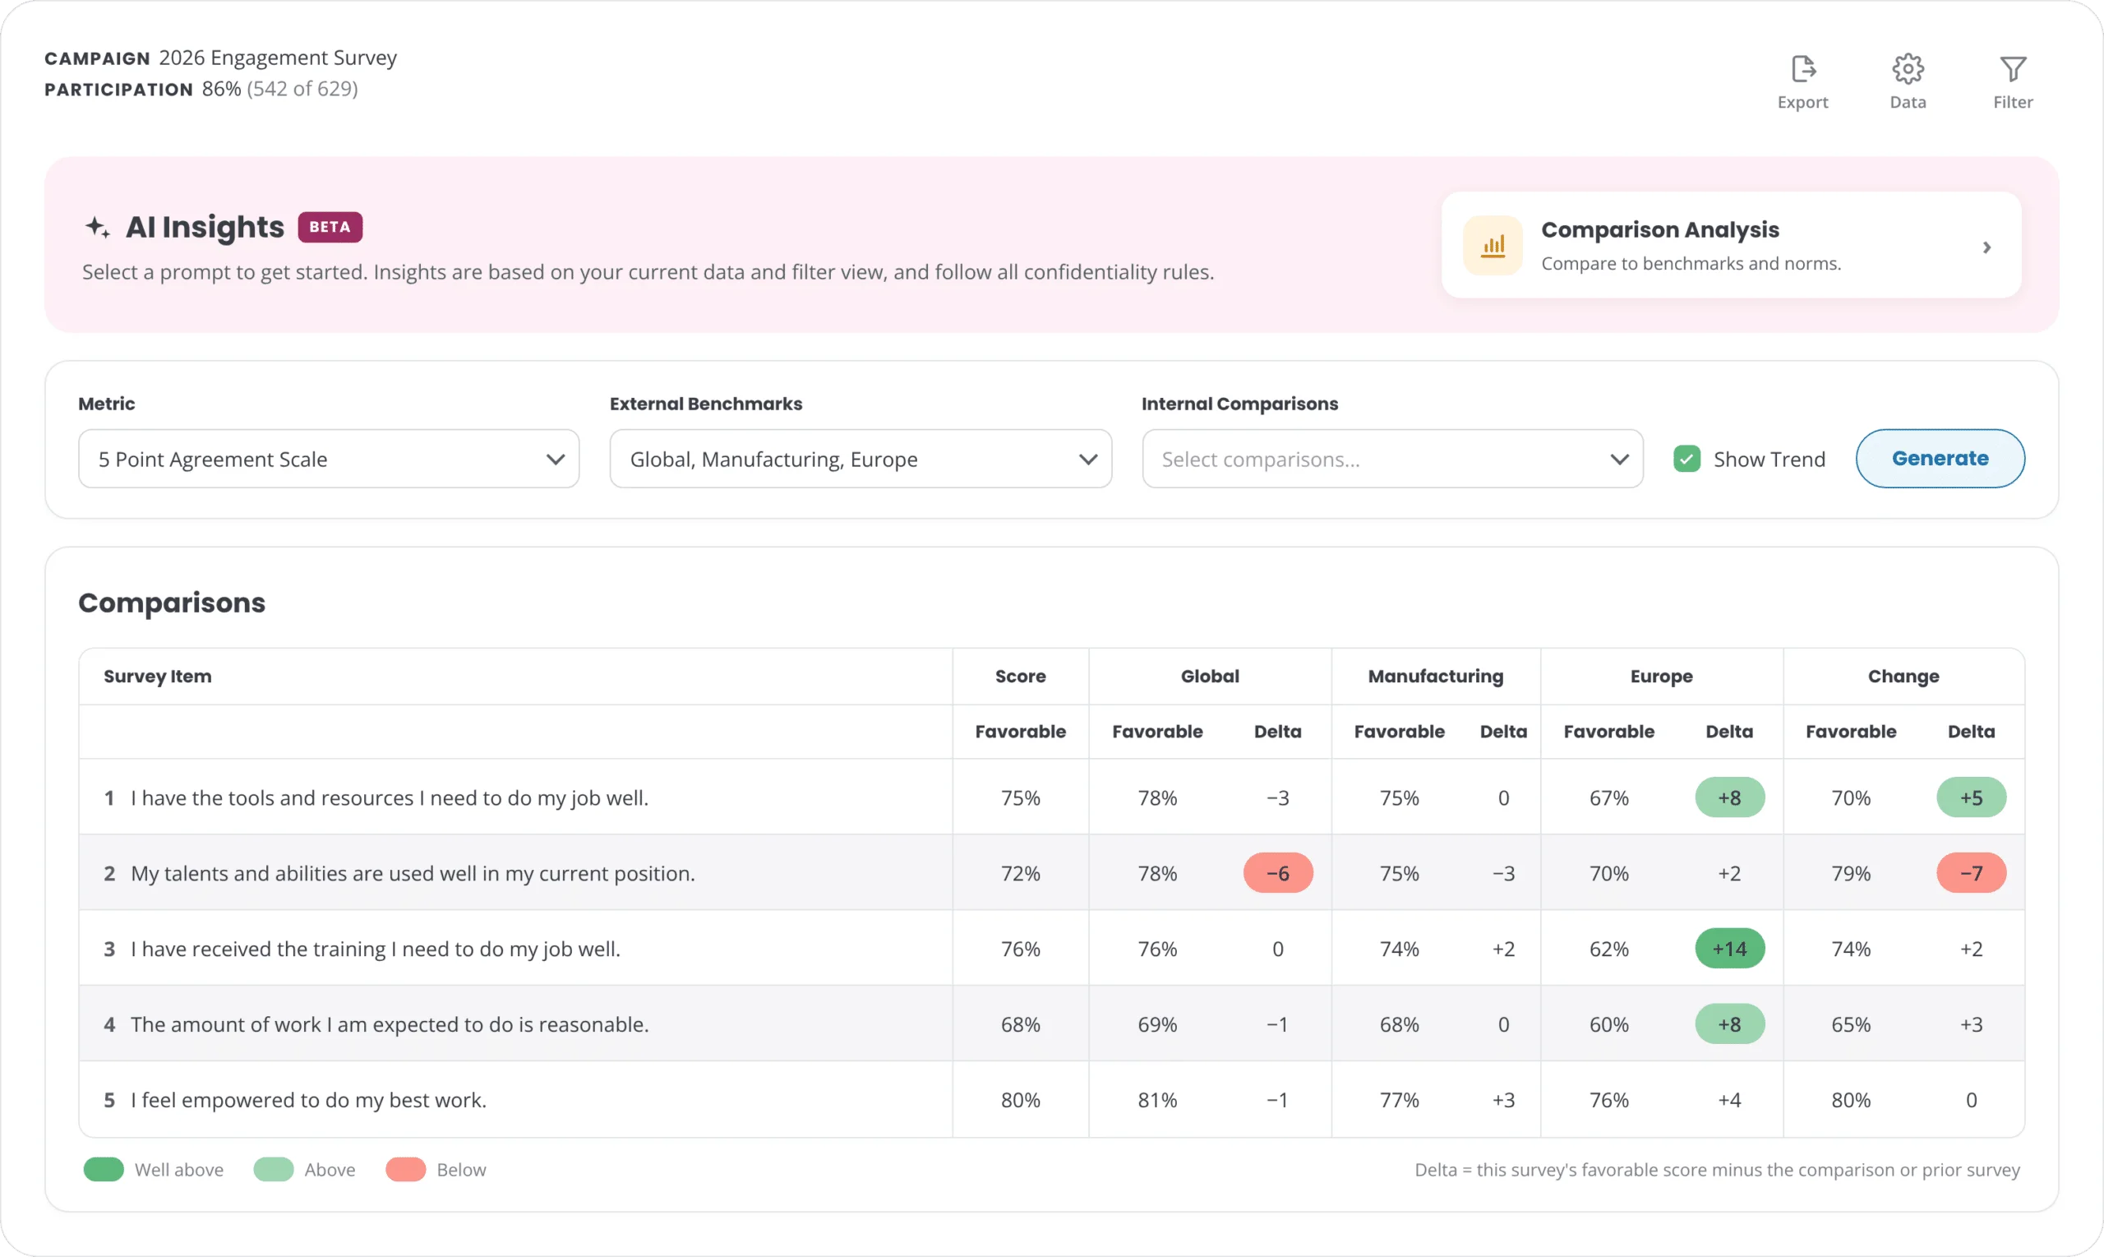Click the −6 Global delta badge
The height and width of the screenshot is (1257, 2104).
pyautogui.click(x=1278, y=872)
